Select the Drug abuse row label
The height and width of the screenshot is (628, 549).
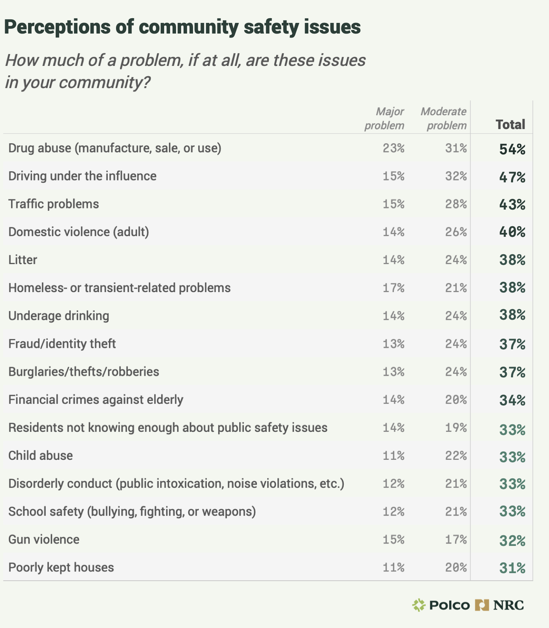point(115,148)
